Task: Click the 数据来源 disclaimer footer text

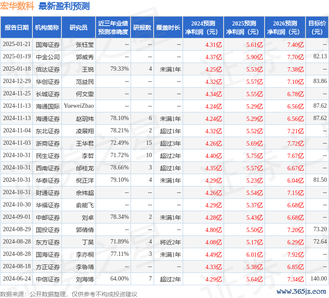Action: (69, 294)
